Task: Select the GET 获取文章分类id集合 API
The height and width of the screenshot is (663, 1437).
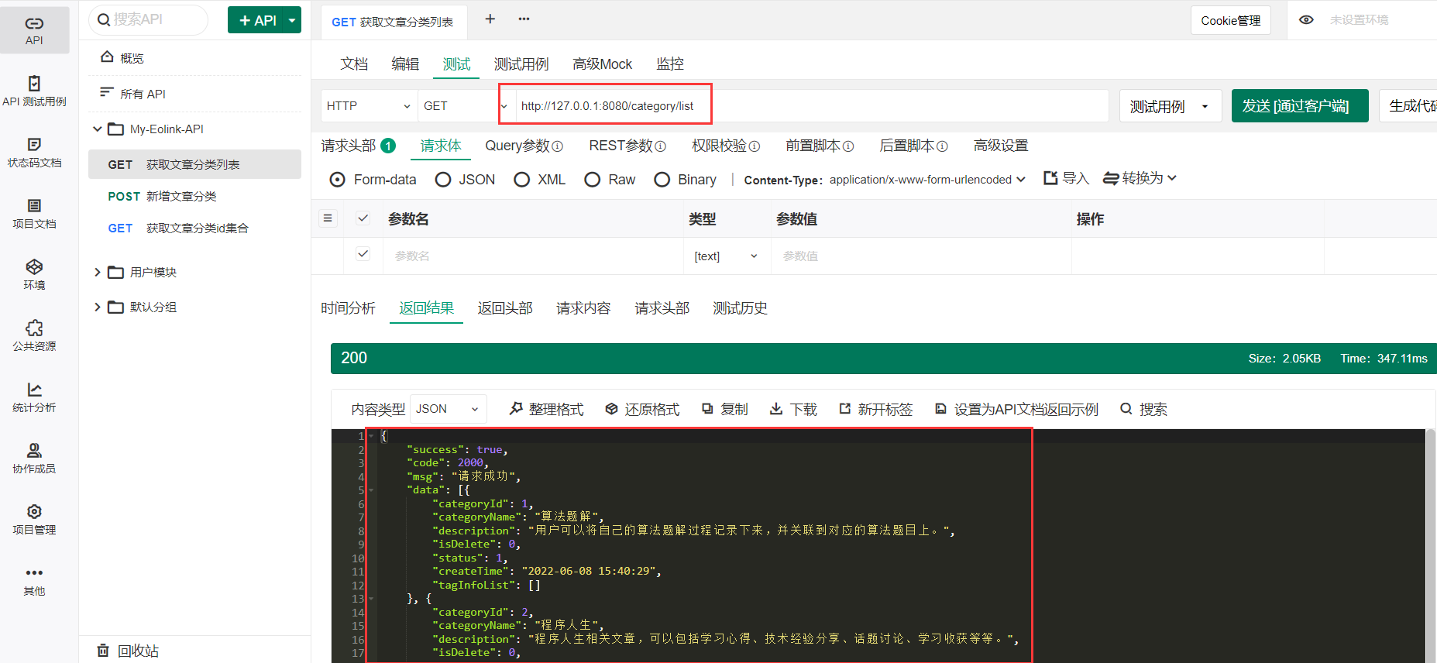Action: [x=194, y=228]
